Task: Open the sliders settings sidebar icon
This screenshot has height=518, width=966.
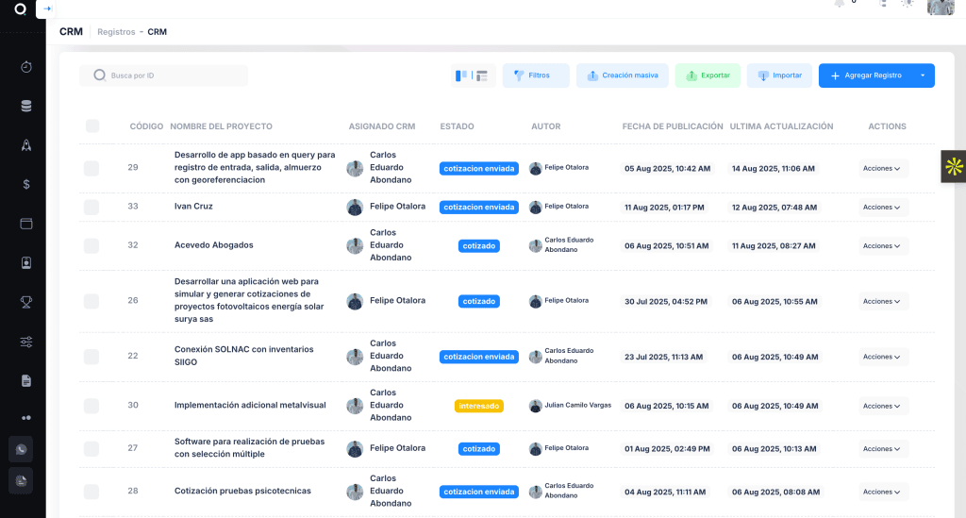Action: (26, 341)
